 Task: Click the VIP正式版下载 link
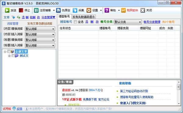[x=72, y=99]
